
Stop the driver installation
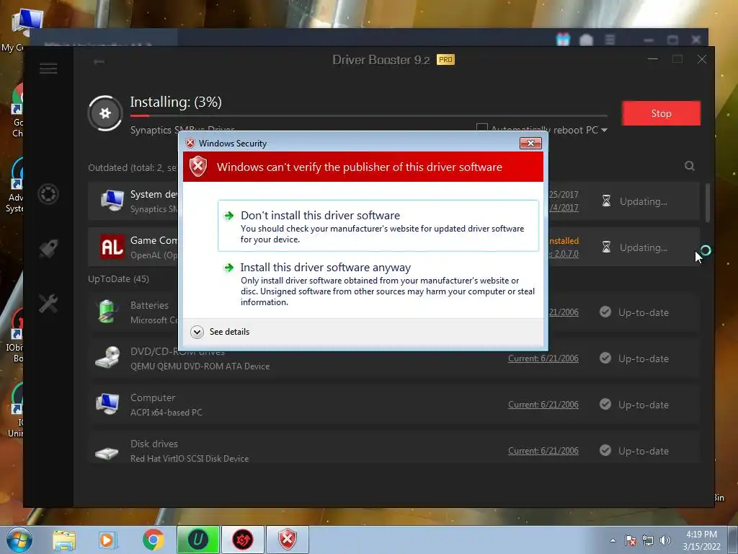[662, 113]
